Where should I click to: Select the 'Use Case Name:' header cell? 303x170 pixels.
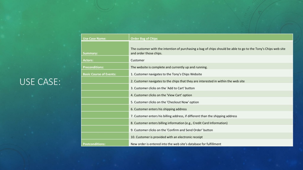105,37
